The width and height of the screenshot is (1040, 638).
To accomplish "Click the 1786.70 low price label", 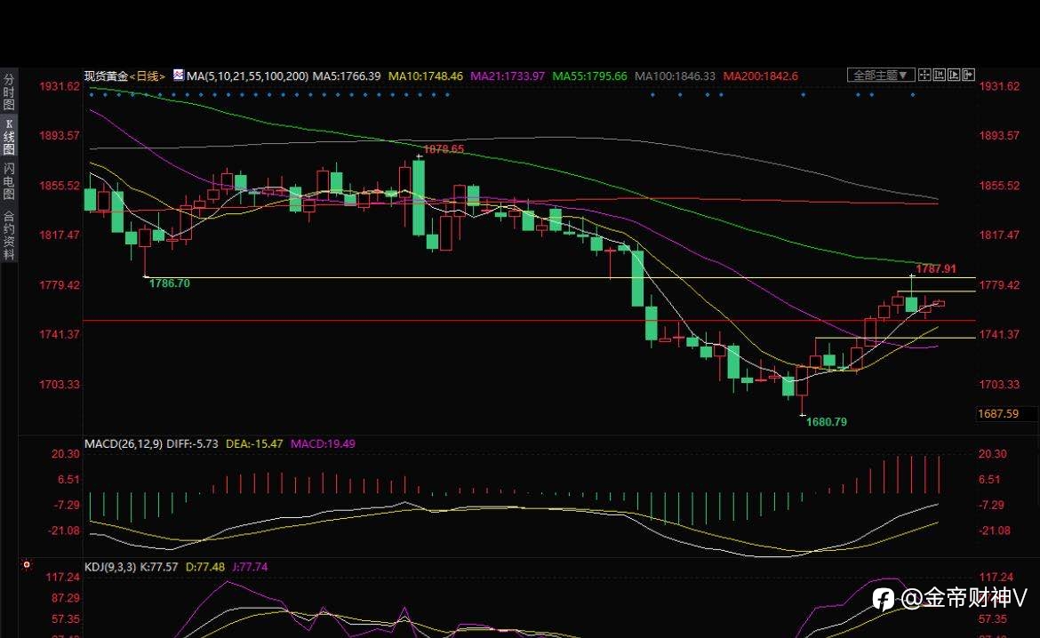I will pyautogui.click(x=169, y=283).
